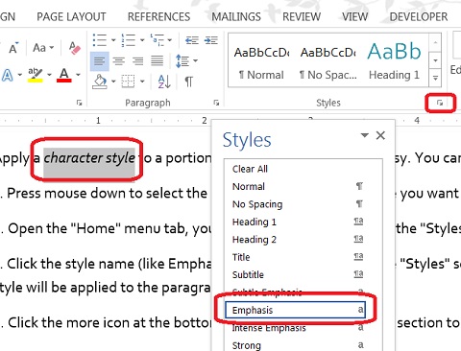461x351 pixels.
Task: Click the ruler at mark 1
Action: tap(98, 121)
